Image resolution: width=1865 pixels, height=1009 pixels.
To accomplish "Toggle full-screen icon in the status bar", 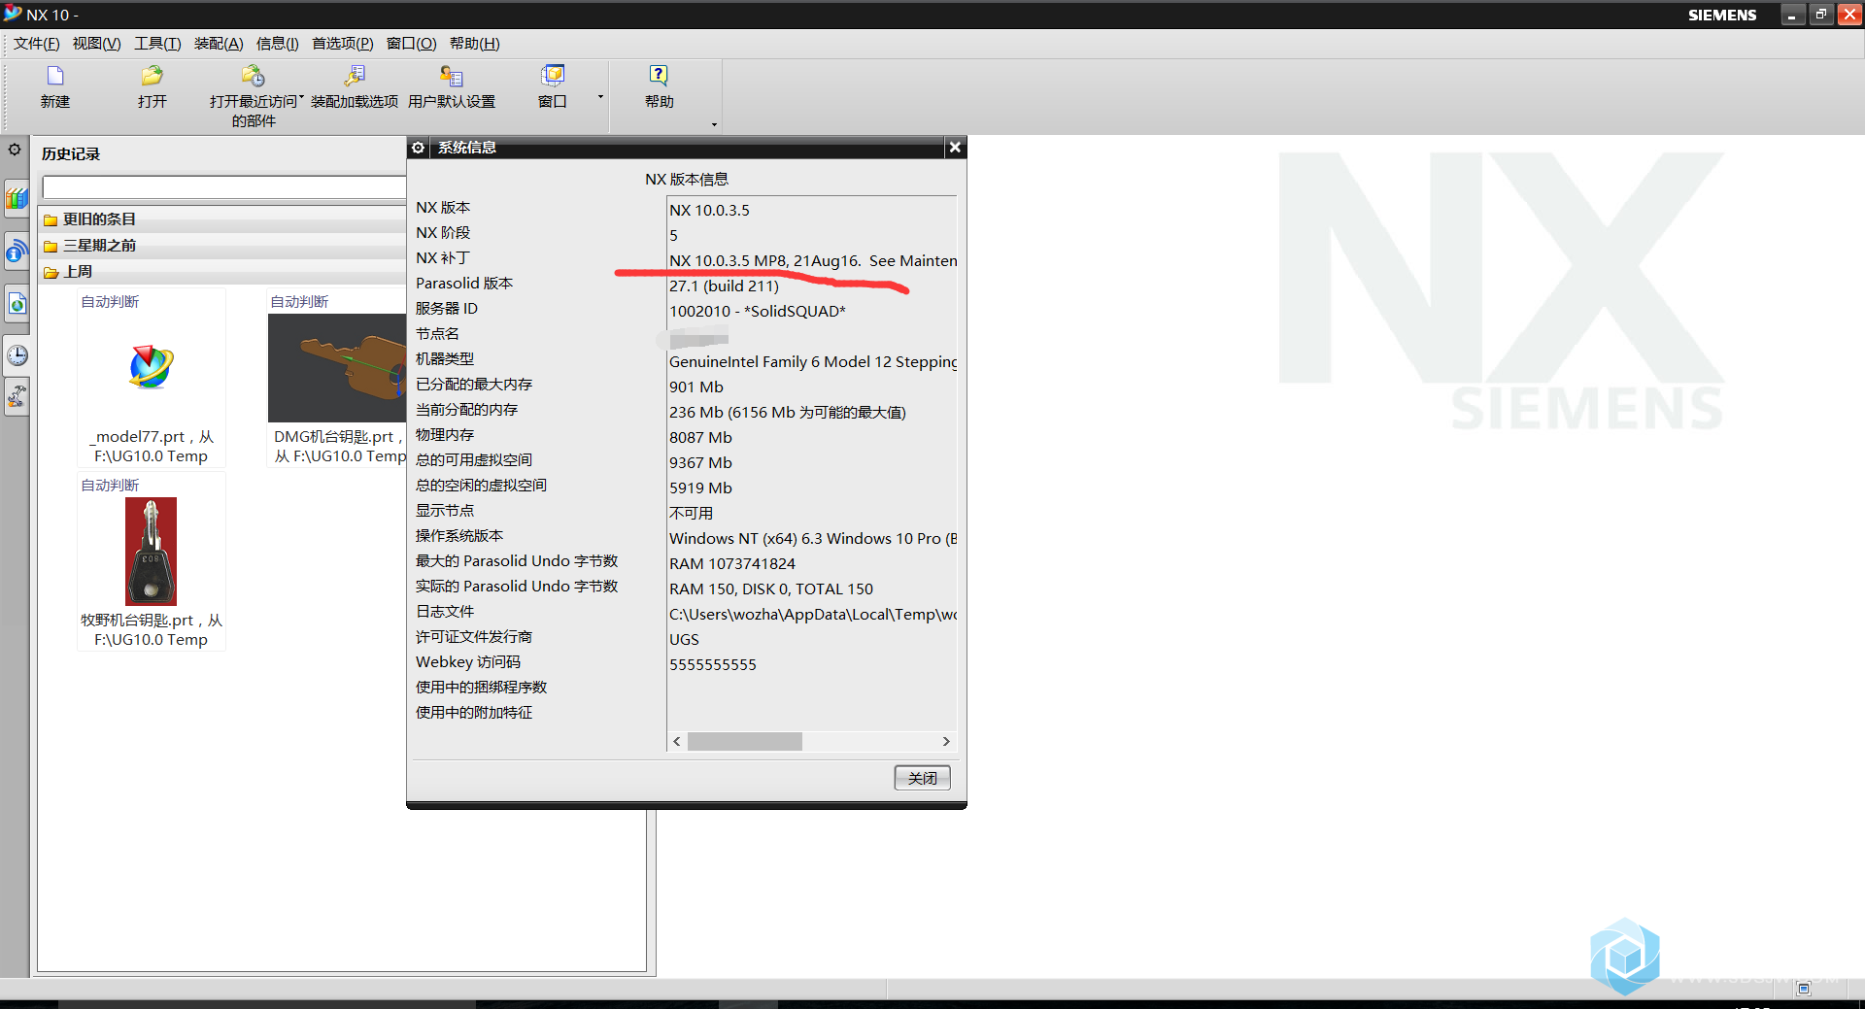I will pyautogui.click(x=1804, y=989).
